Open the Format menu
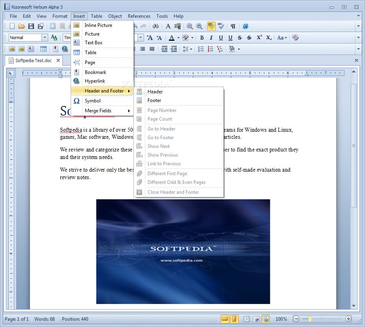 click(x=60, y=16)
